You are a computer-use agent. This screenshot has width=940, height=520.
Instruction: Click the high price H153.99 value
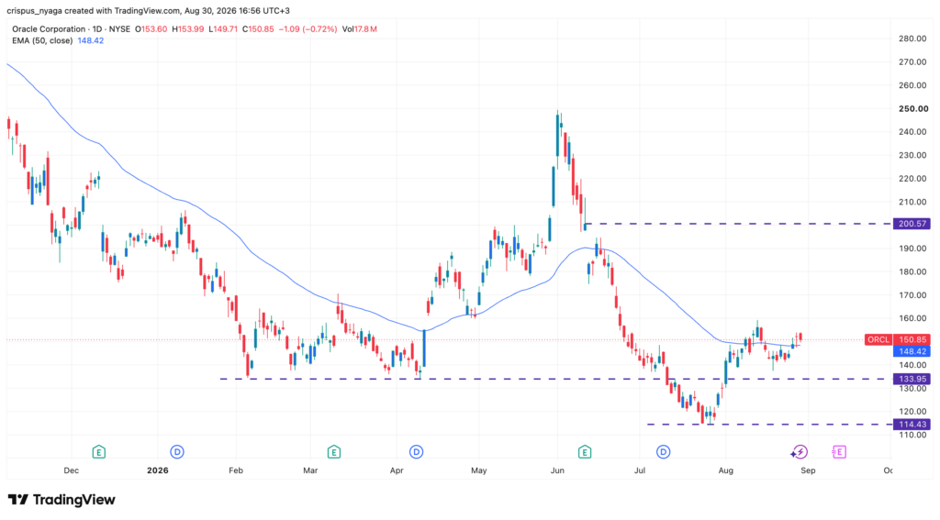coord(187,28)
